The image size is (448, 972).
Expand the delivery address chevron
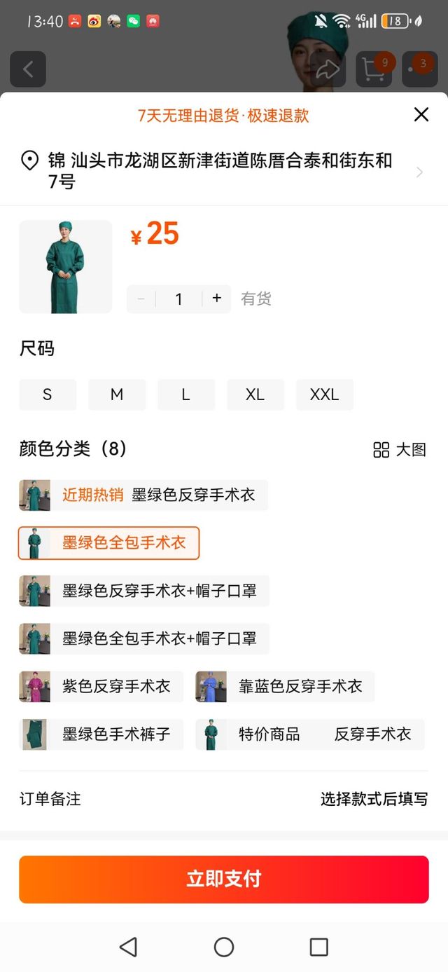tap(419, 172)
